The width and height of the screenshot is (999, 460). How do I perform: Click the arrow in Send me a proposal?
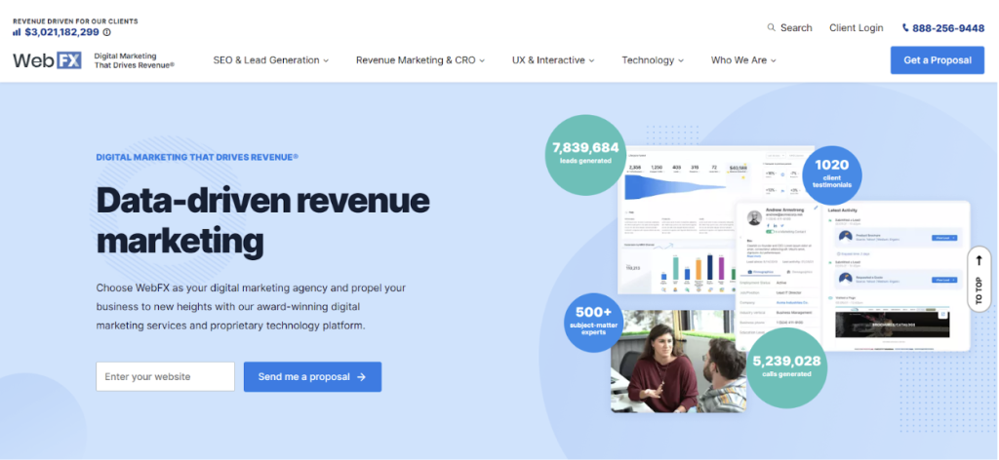(361, 376)
